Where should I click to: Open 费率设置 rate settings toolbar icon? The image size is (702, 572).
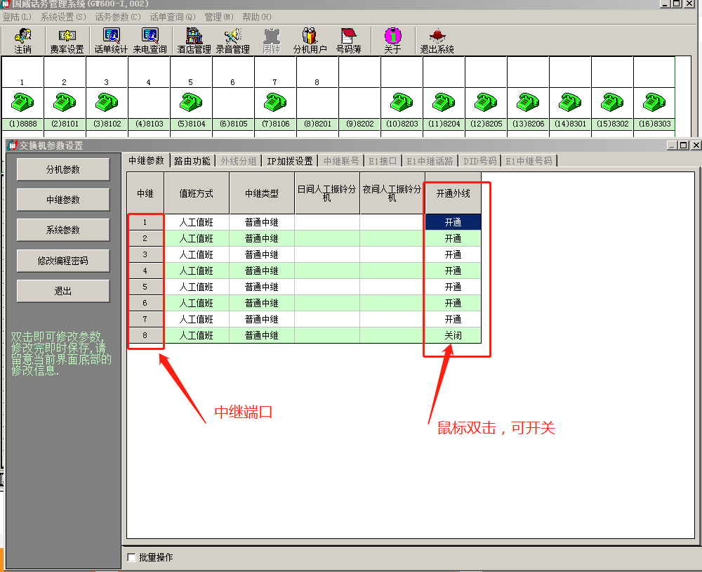(67, 41)
